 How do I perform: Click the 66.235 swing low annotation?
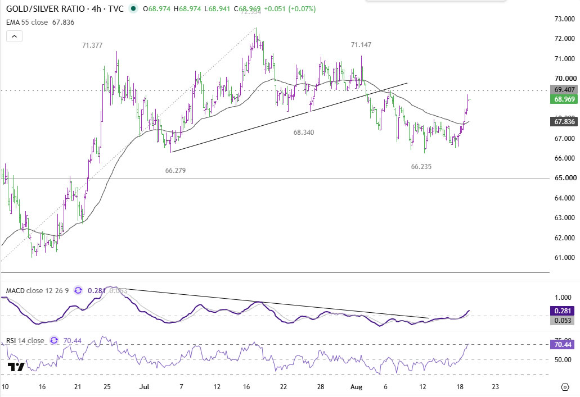[x=421, y=167]
